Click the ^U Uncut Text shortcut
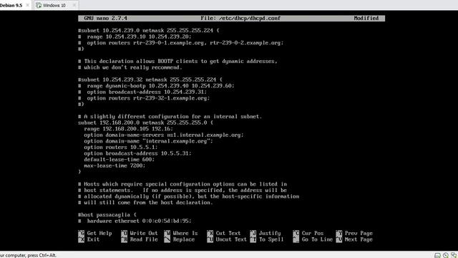The width and height of the screenshot is (458, 258). coord(227,239)
